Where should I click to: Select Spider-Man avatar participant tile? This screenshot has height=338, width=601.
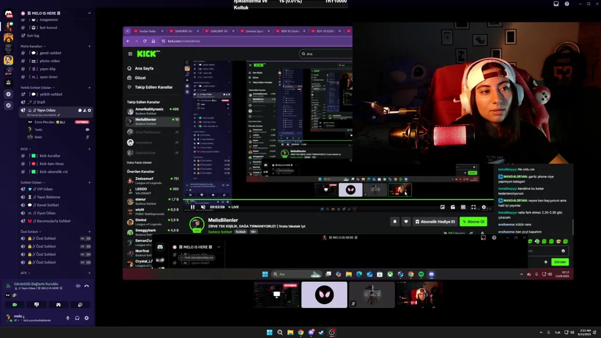pyautogui.click(x=324, y=295)
